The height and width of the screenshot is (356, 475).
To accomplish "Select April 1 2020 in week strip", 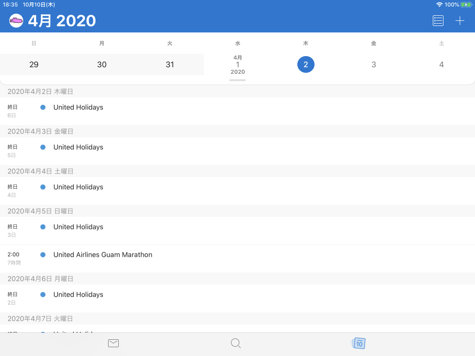I will point(237,64).
